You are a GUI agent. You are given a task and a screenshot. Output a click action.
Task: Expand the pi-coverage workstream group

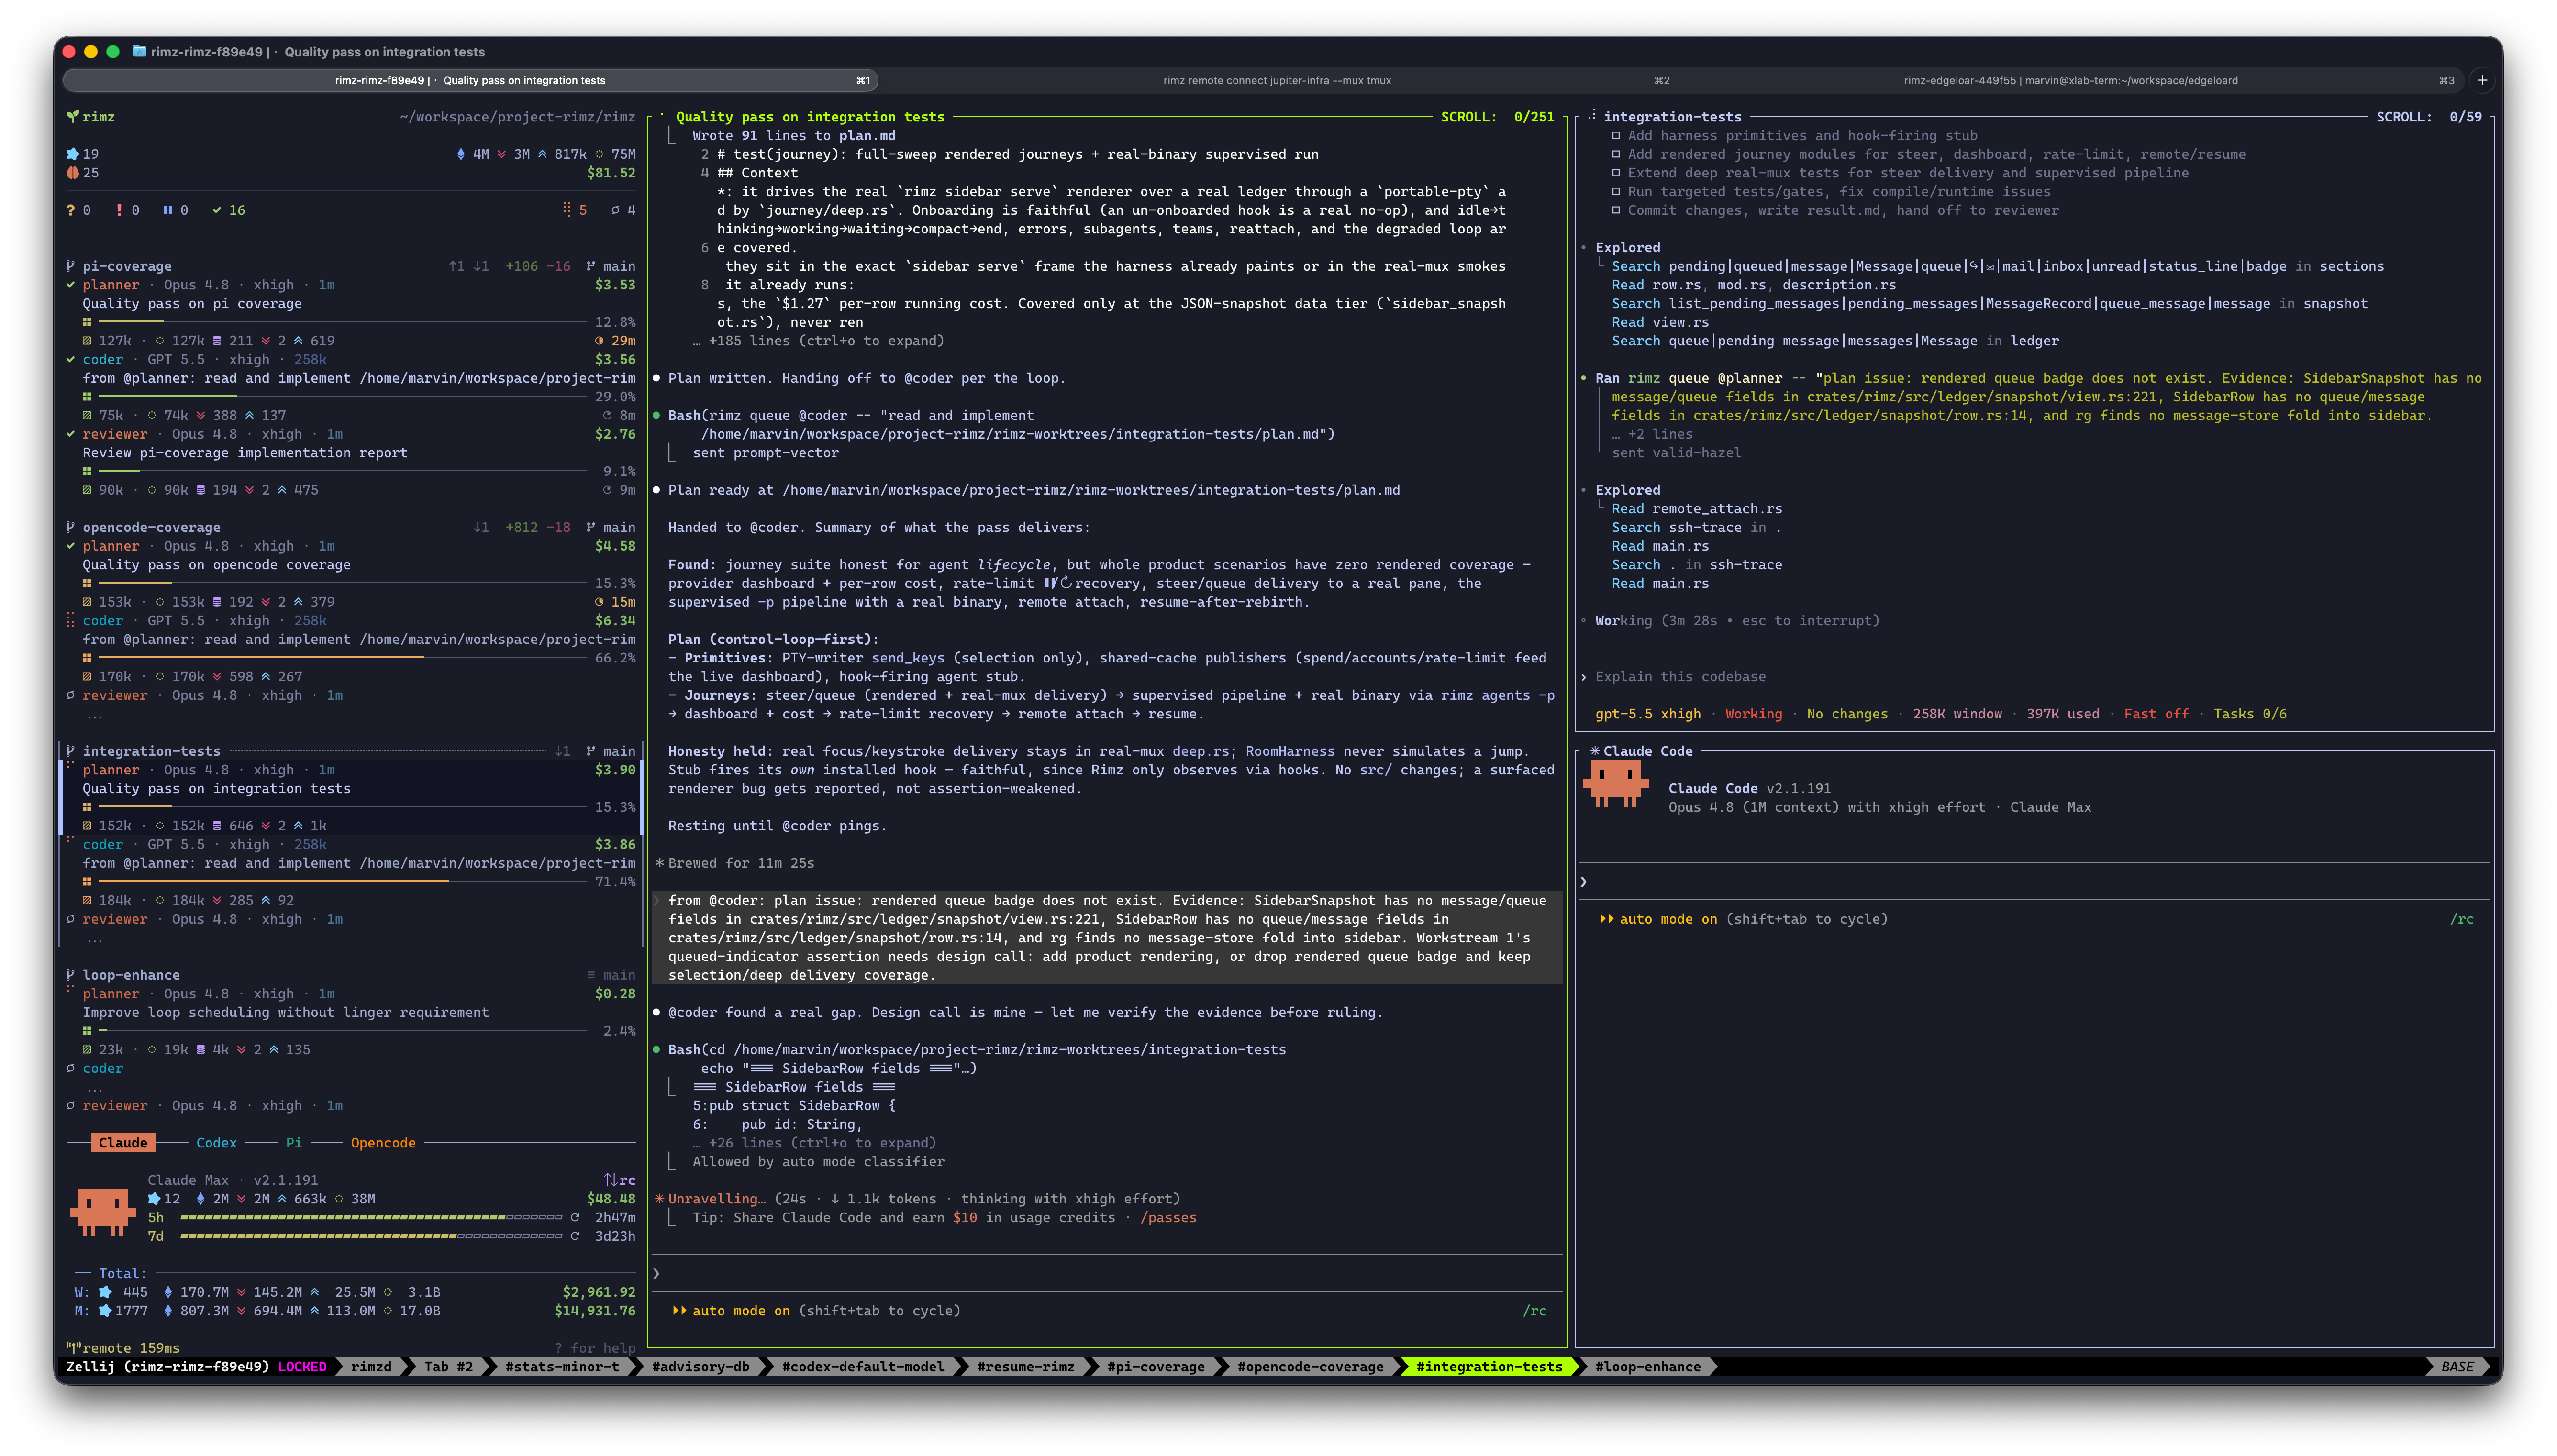click(x=127, y=266)
